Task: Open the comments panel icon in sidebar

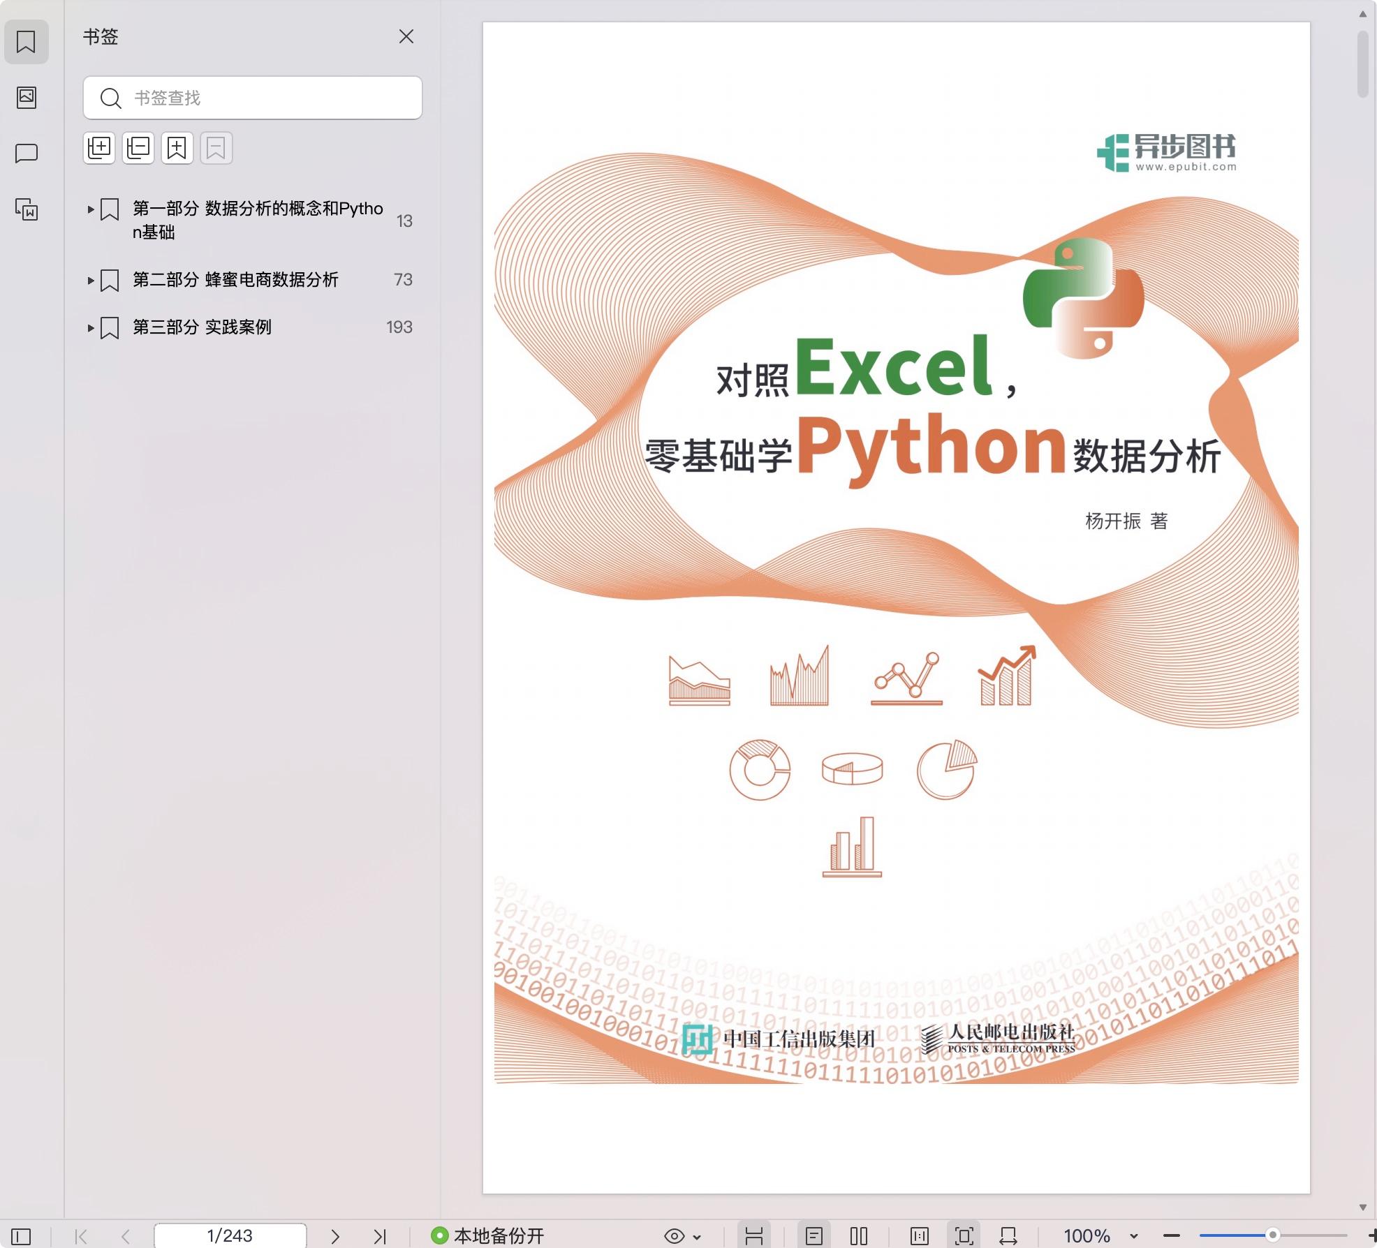Action: 26,153
